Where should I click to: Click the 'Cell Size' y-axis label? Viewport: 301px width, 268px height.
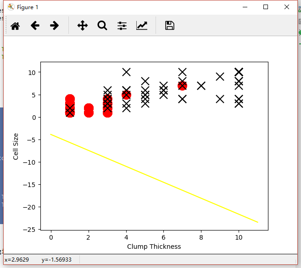click(x=16, y=146)
